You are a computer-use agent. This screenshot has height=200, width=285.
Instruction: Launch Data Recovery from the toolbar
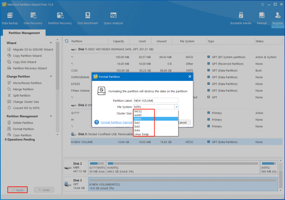pyautogui.click(x=33, y=19)
